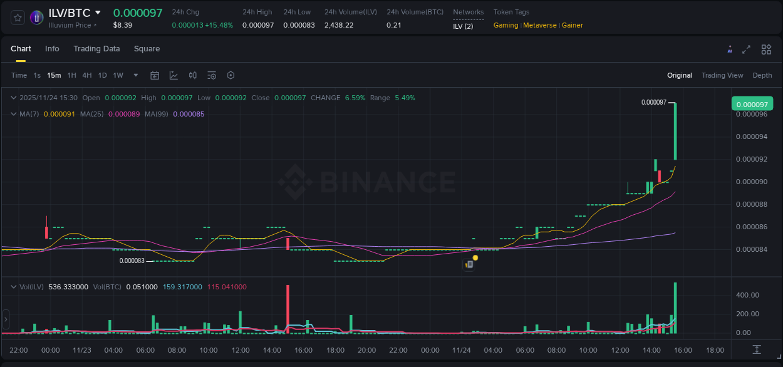Collapse the Vol(ILV) volume panel chevron
Screen dimensions: 783x367
(x=13, y=285)
